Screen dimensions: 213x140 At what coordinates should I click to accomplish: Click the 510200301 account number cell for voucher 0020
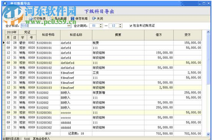coord(48,112)
